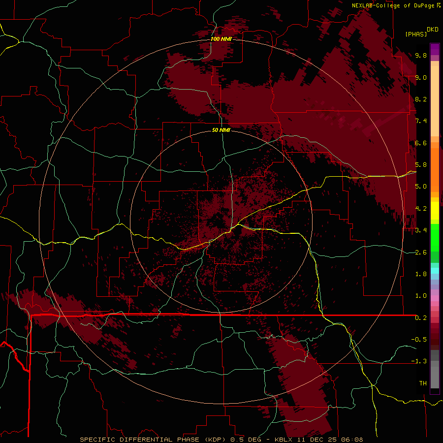Click the 5.0 scale value
Viewport: 443px width, 443px height.
[x=421, y=187]
